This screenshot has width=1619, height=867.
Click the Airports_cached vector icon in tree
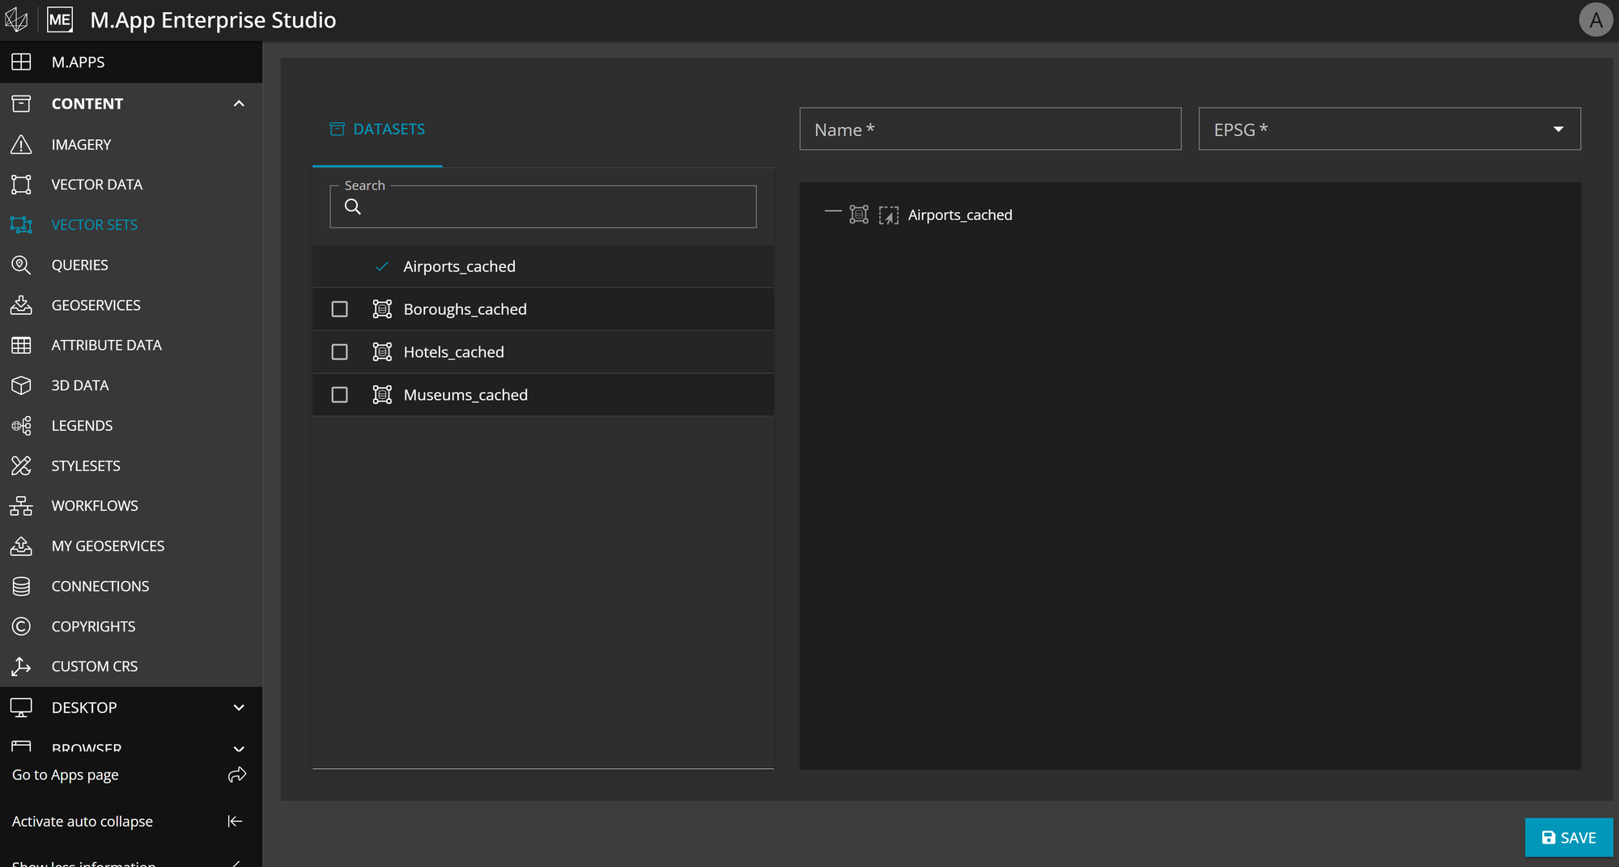coord(859,215)
